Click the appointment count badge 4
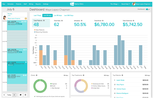Image resolution: width=154 pixels, height=100 pixels. pos(26,18)
